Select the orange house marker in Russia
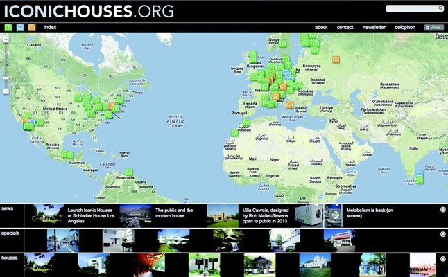Image resolution: width=448 pixels, height=277 pixels. (x=336, y=60)
